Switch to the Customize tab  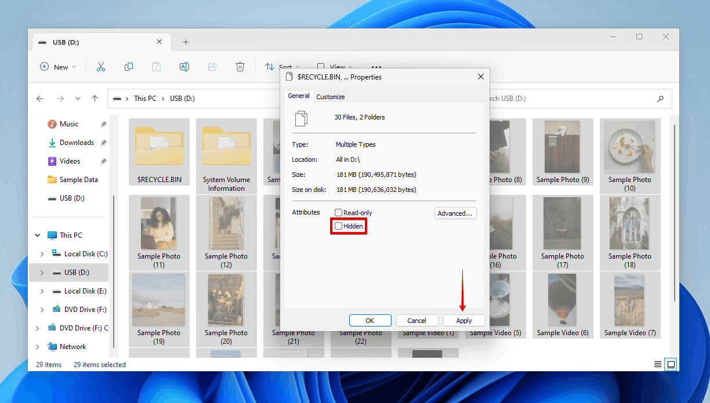pyautogui.click(x=331, y=97)
